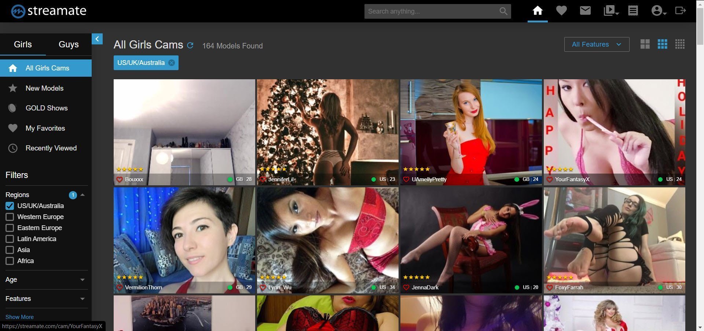
Task: Go to the home page via header house icon
Action: click(x=537, y=11)
